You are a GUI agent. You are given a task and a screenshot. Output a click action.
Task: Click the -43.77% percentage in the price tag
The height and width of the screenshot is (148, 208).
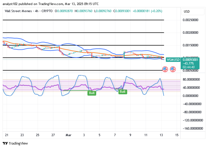coord(188,63)
